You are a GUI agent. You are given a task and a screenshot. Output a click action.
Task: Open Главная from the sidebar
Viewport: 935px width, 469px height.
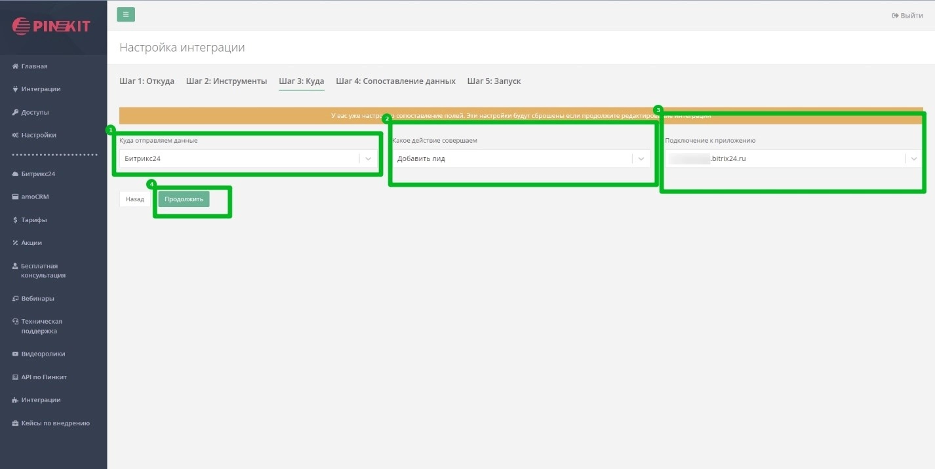pyautogui.click(x=34, y=66)
